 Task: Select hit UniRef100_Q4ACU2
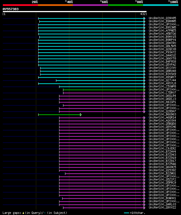[162, 55]
